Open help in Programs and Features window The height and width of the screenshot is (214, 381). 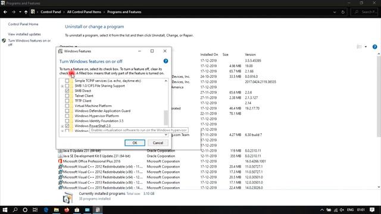[374, 47]
